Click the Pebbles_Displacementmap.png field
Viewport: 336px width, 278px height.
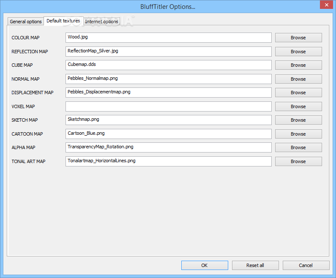pos(169,93)
